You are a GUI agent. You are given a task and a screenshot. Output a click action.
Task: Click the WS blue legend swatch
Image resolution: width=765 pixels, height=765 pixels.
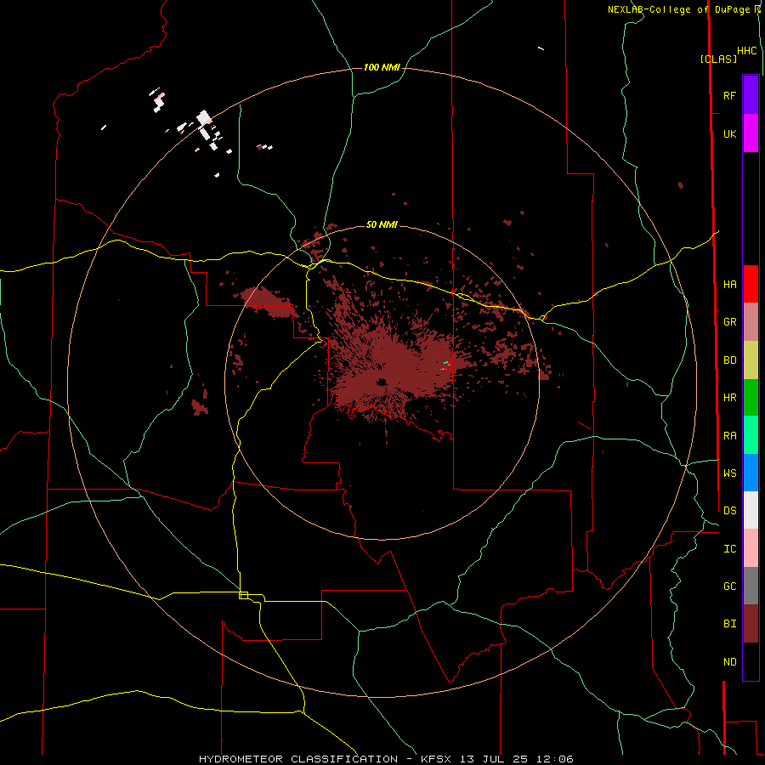(x=751, y=473)
